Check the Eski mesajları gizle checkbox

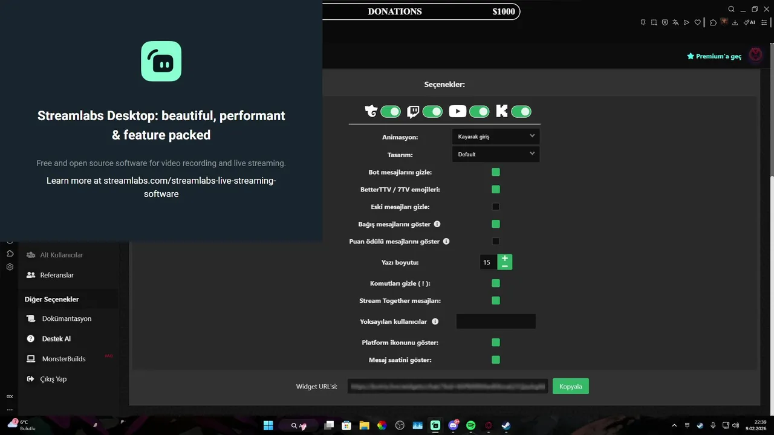[496, 207]
